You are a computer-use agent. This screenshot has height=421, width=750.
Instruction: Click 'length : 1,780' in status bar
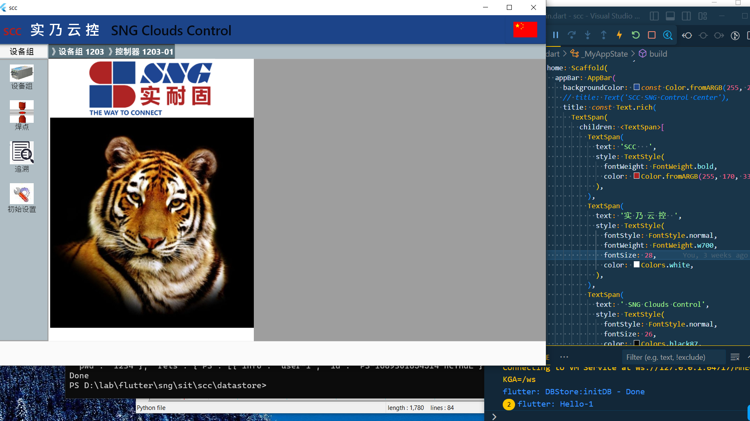pyautogui.click(x=406, y=408)
